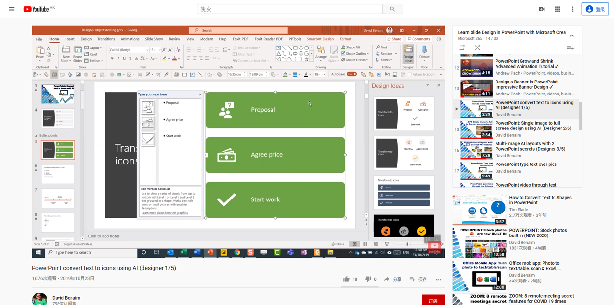Click the 搜索 search input field
The image size is (614, 305).
pyautogui.click(x=289, y=9)
